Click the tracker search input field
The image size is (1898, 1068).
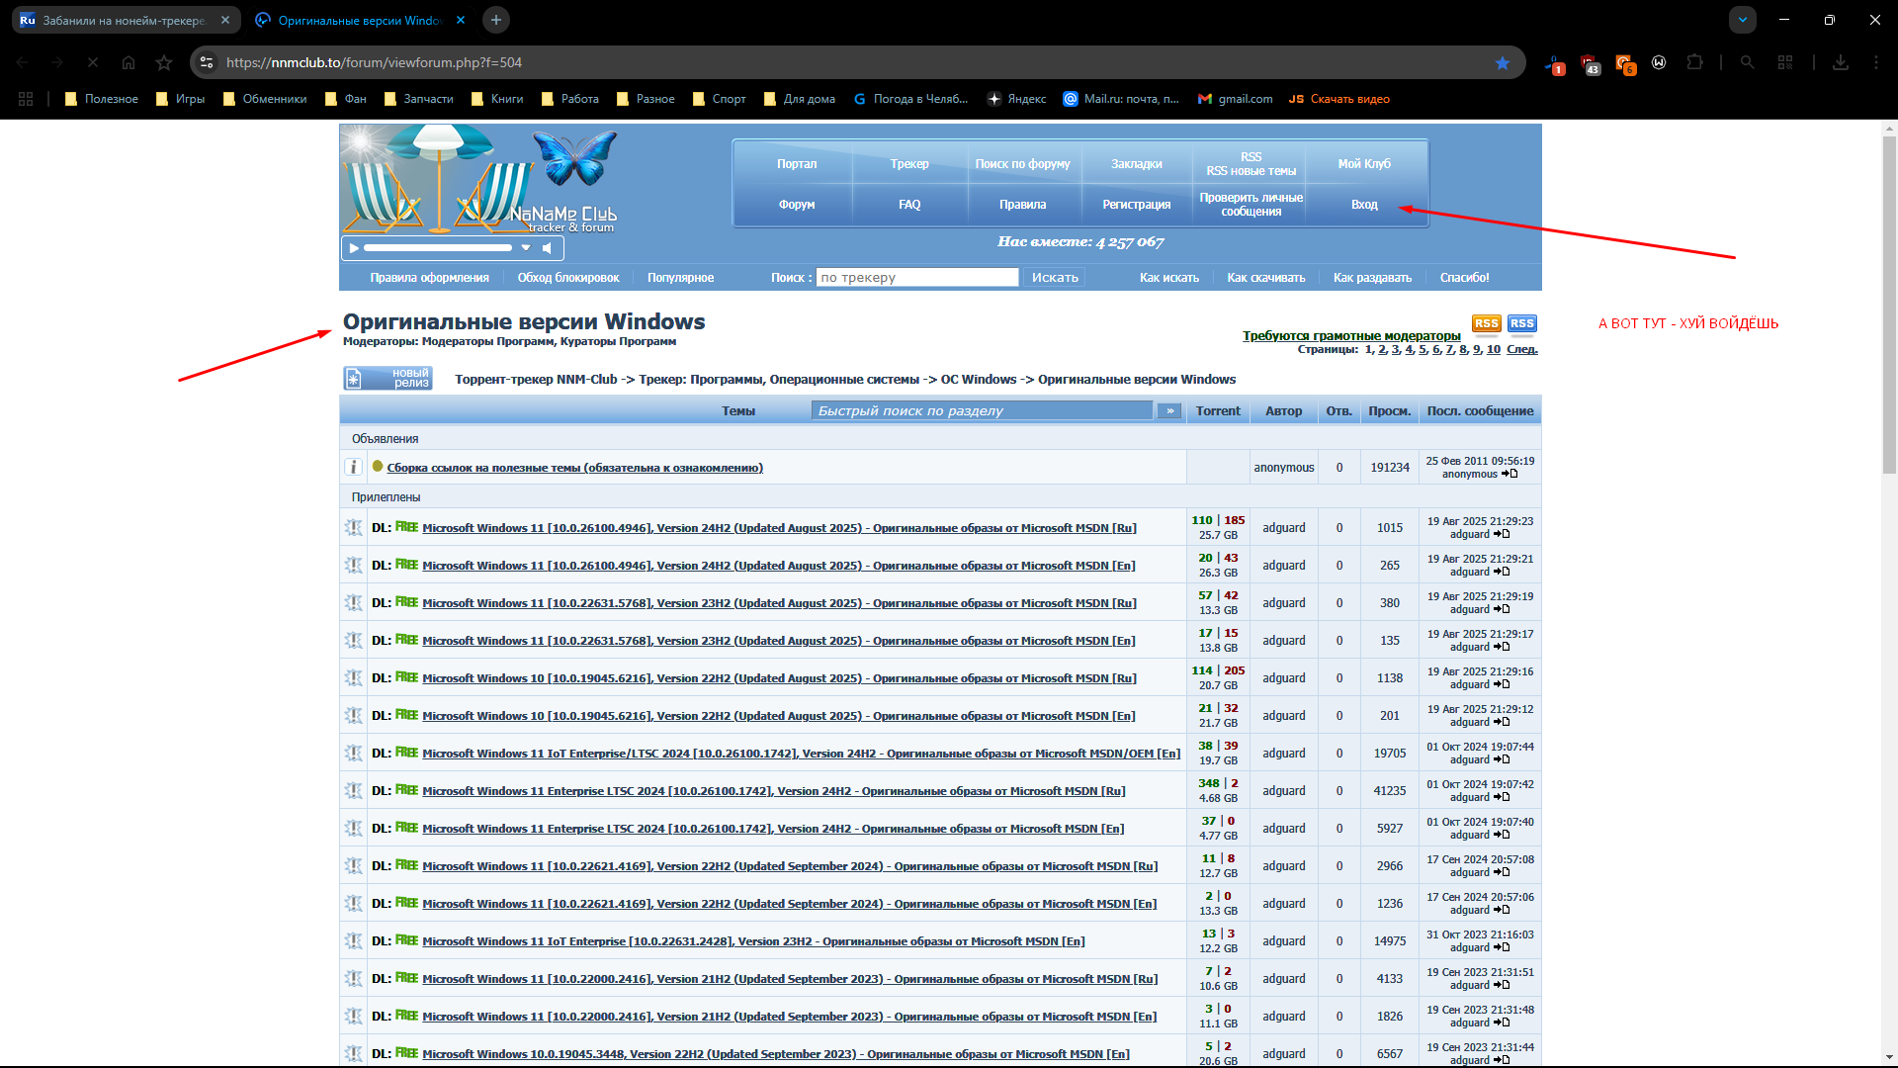point(917,278)
